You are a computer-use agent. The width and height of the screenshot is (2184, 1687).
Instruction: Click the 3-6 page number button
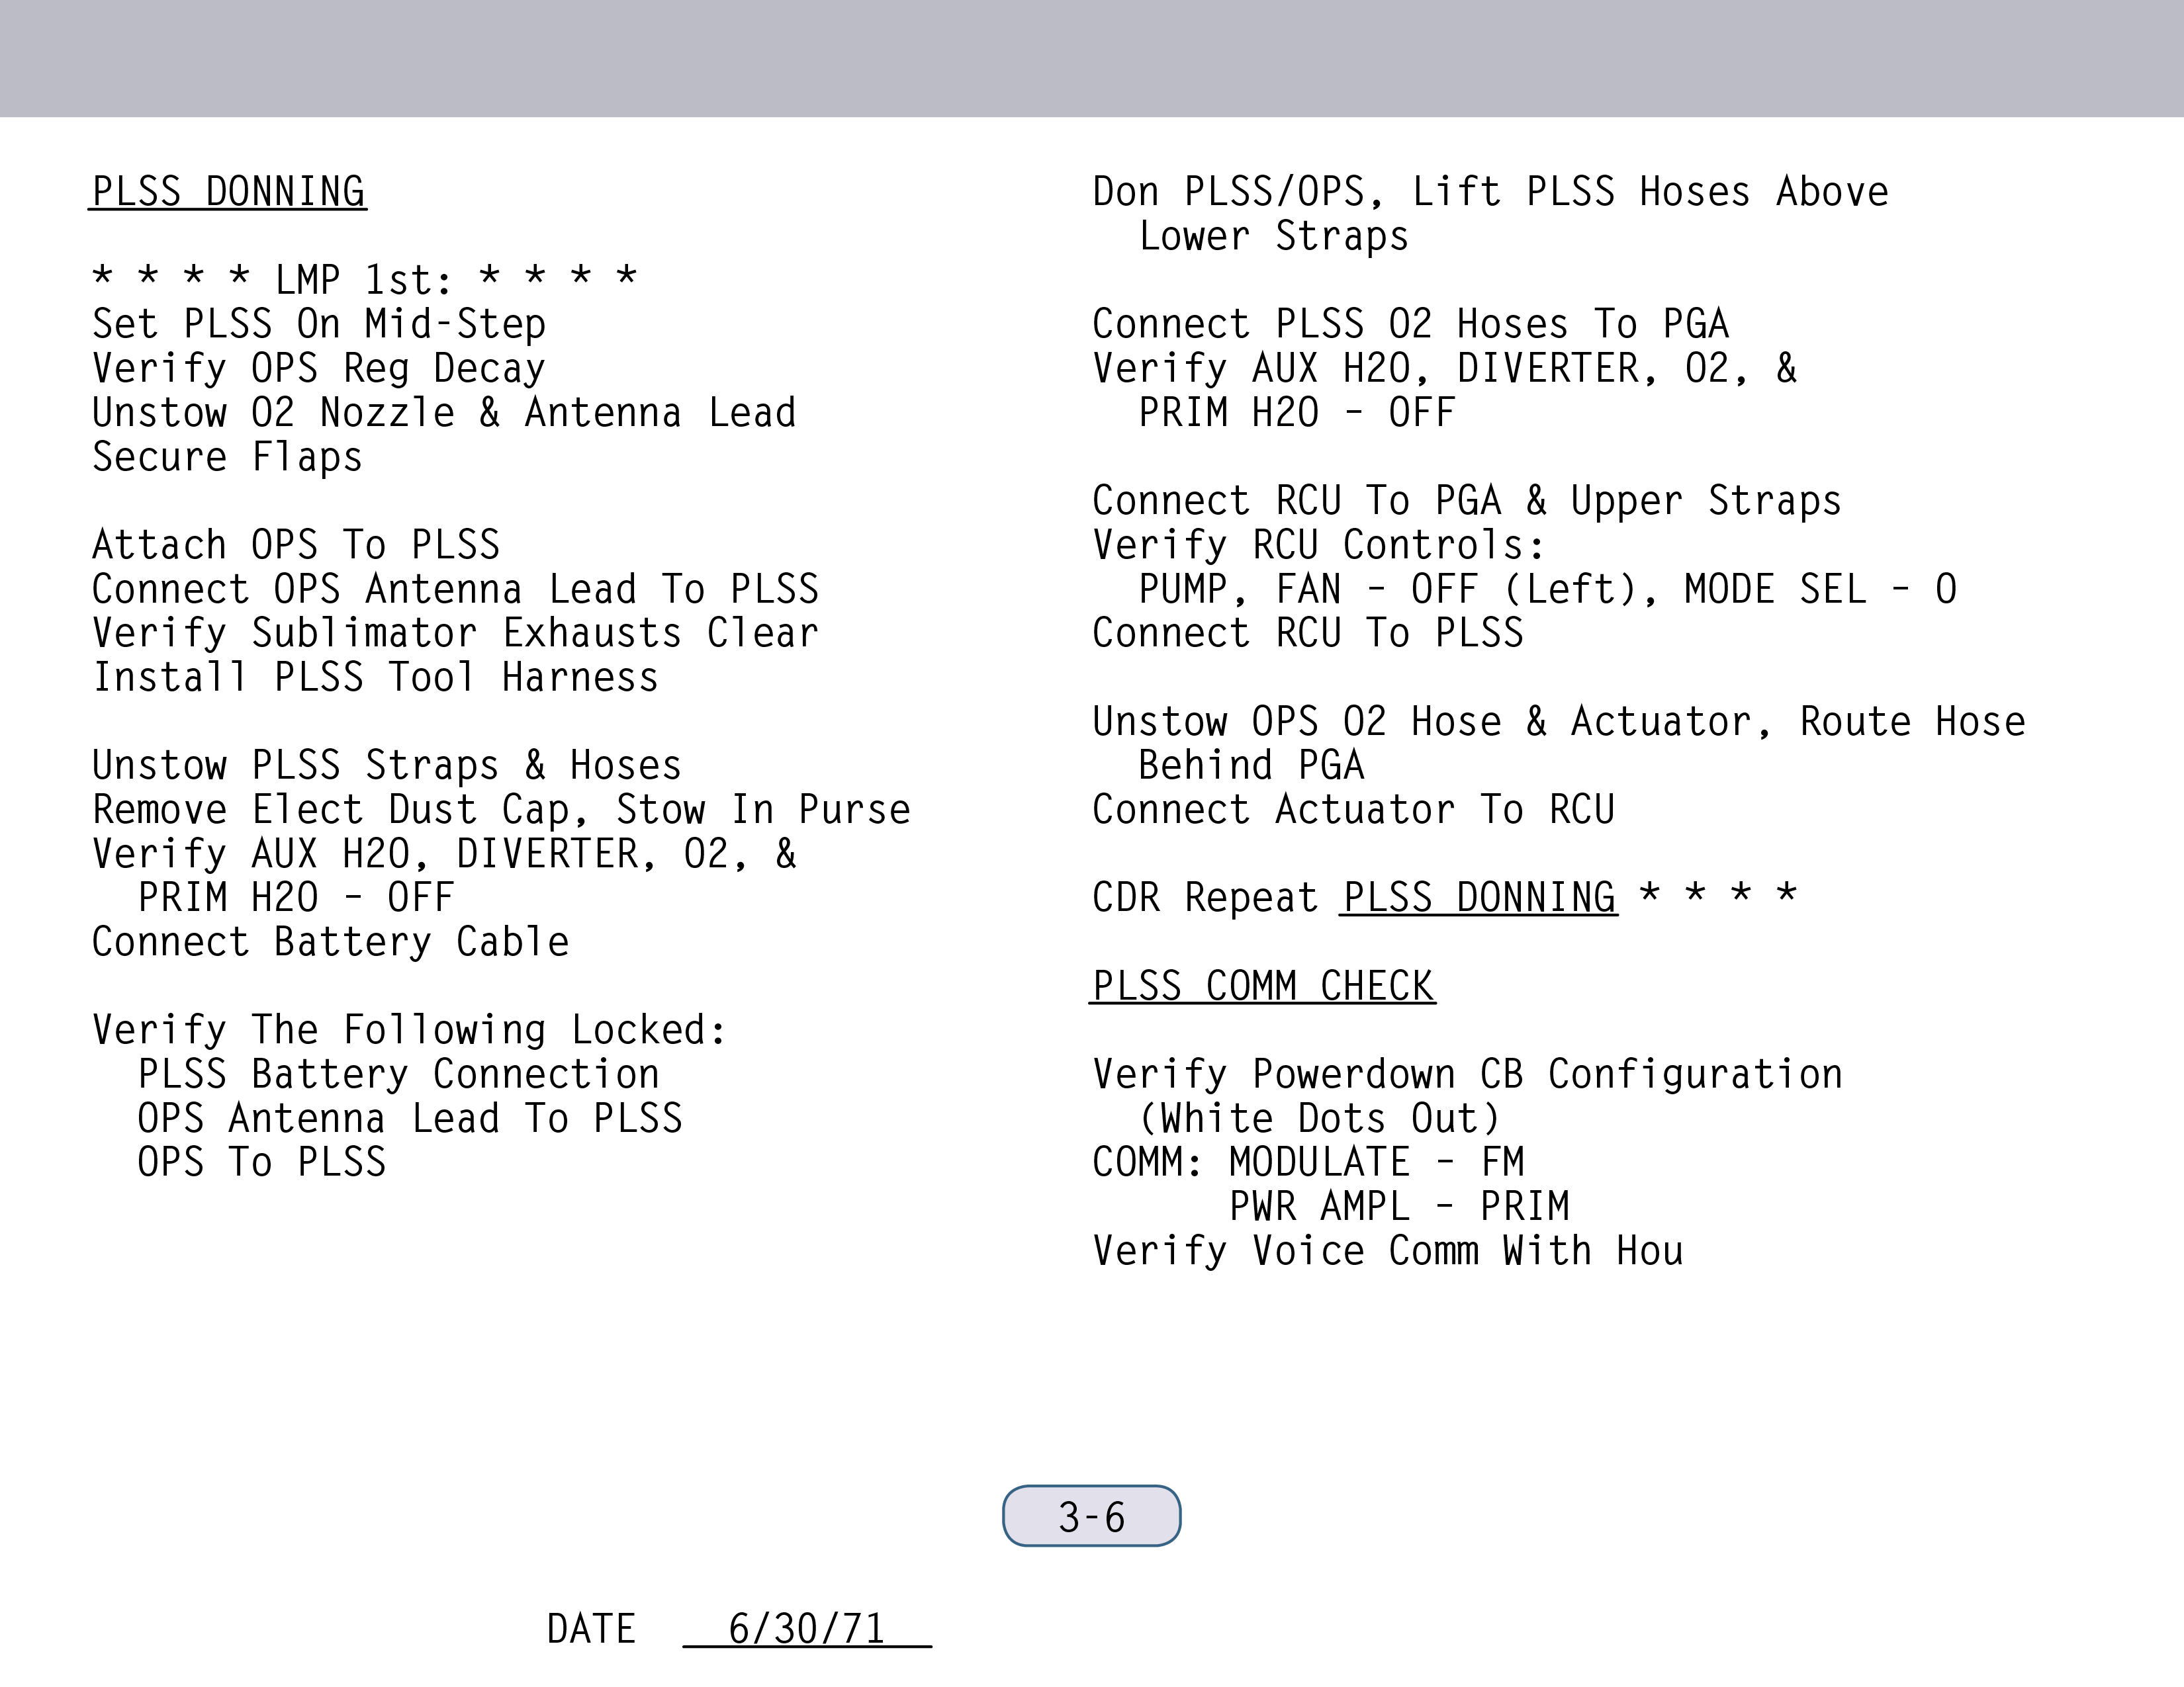[x=1091, y=1516]
